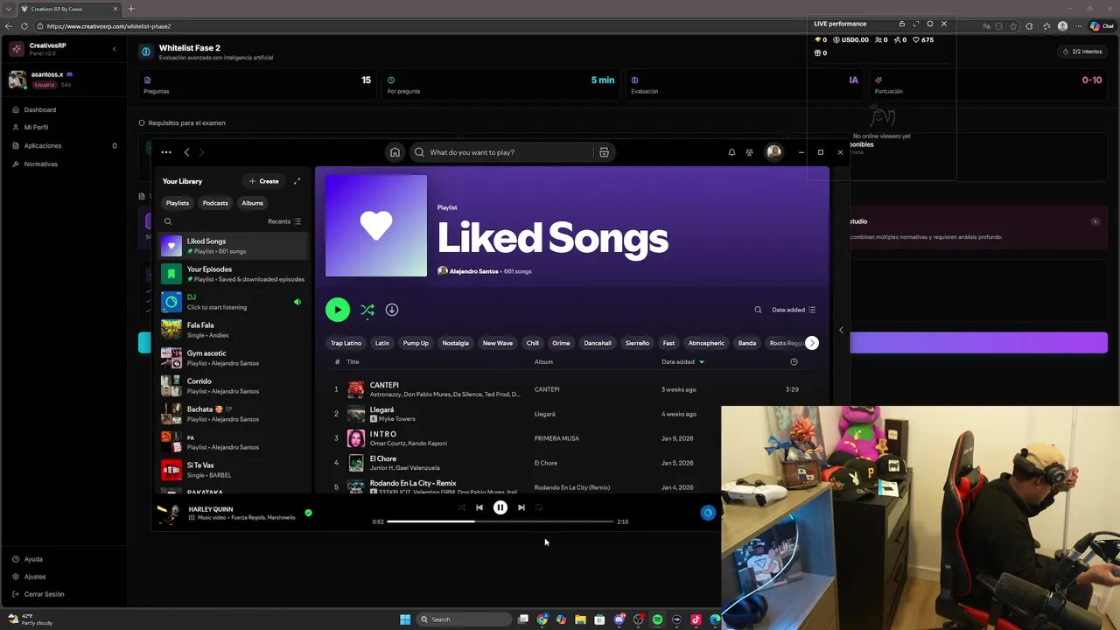1120x630 pixels.
Task: Open the Corrido playlist
Action: point(233,386)
